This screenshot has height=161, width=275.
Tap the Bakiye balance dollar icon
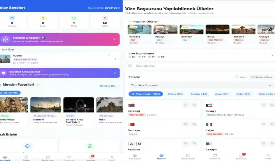(x=105, y=18)
